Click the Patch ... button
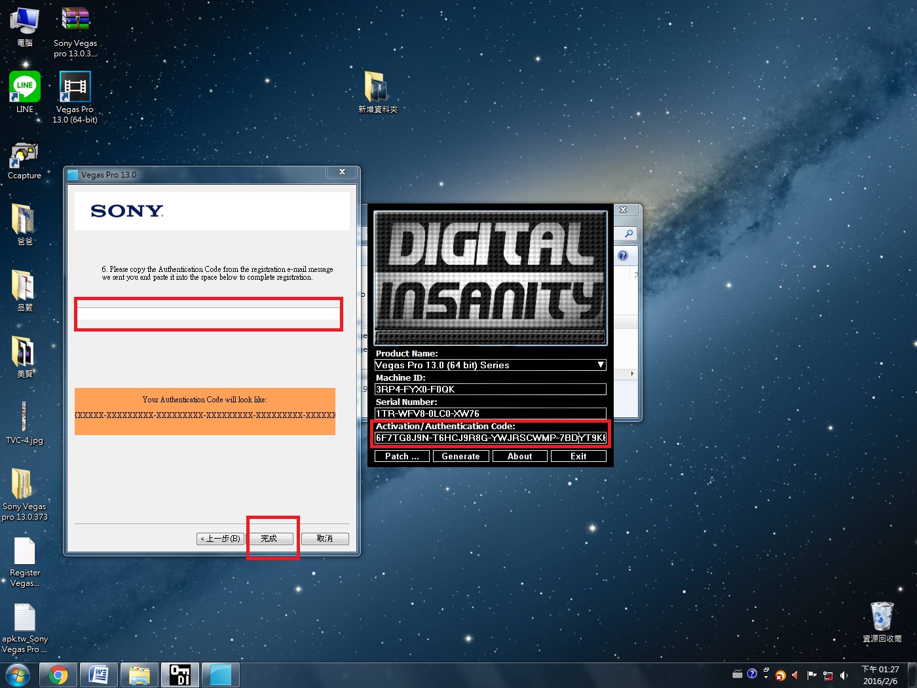The image size is (917, 688). [402, 456]
